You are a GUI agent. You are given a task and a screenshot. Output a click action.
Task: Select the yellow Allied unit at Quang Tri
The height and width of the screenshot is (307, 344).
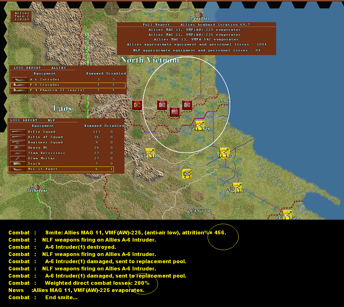237,188
